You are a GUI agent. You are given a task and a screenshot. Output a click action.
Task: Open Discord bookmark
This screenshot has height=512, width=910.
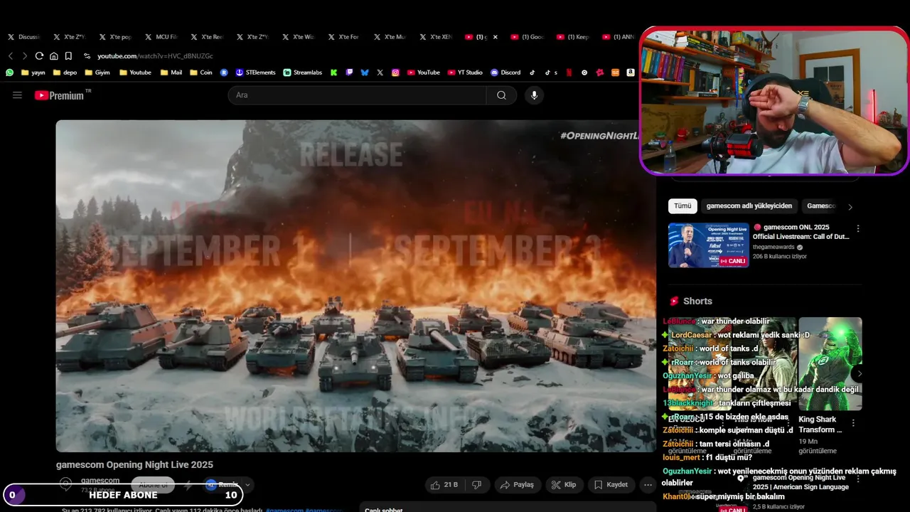505,73
